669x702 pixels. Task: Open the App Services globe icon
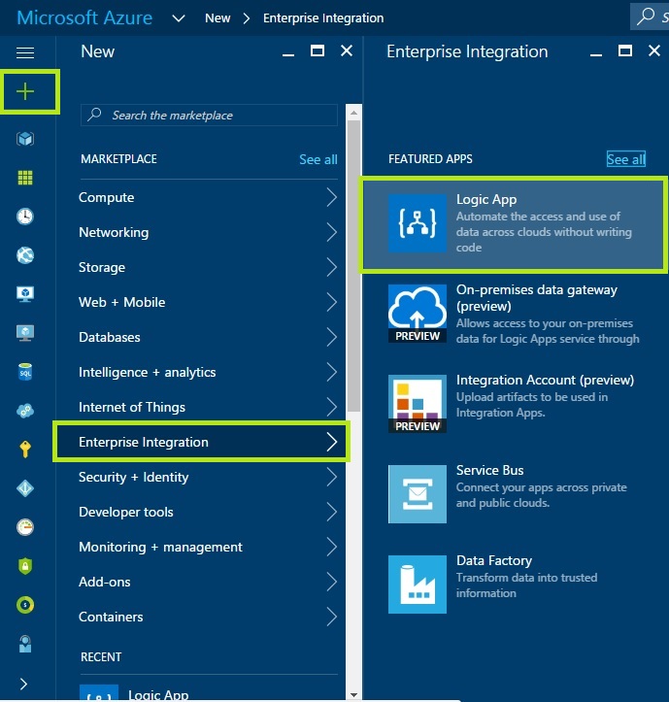(25, 255)
